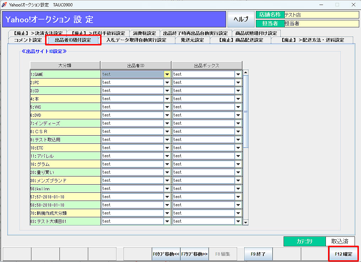
Task: Switch to 商品状態紐付け設定 tab
Action: point(256,33)
